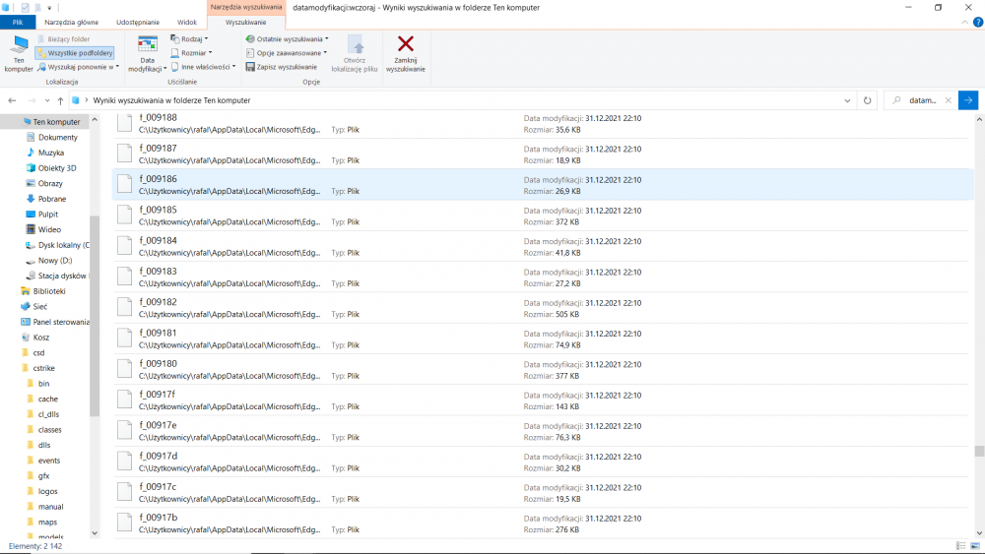The image size is (985, 554).
Task: Open the Plik menu tab
Action: coord(18,22)
